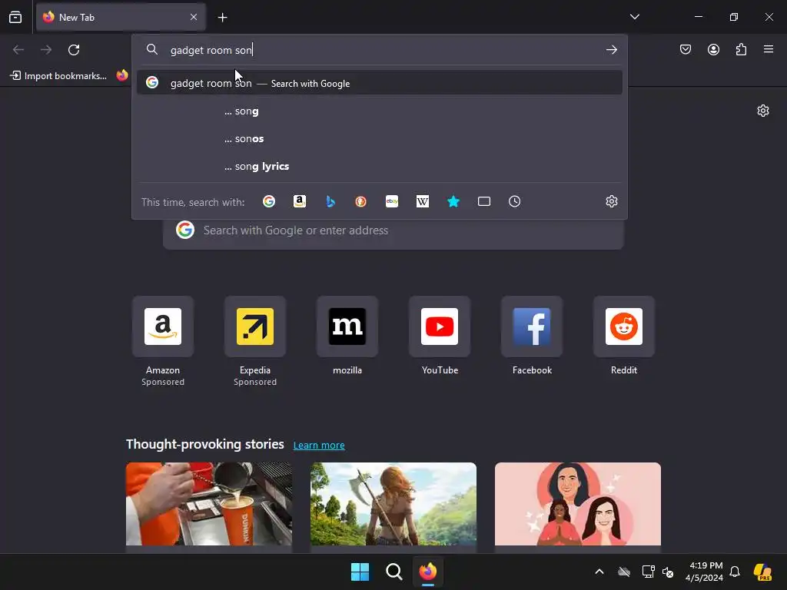Reload the current page
The image size is (787, 590).
pyautogui.click(x=74, y=50)
